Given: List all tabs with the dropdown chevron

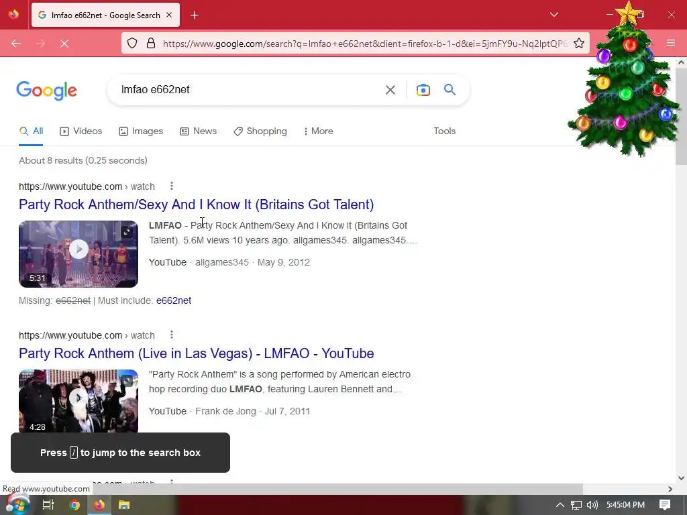Looking at the screenshot, I should 553,15.
